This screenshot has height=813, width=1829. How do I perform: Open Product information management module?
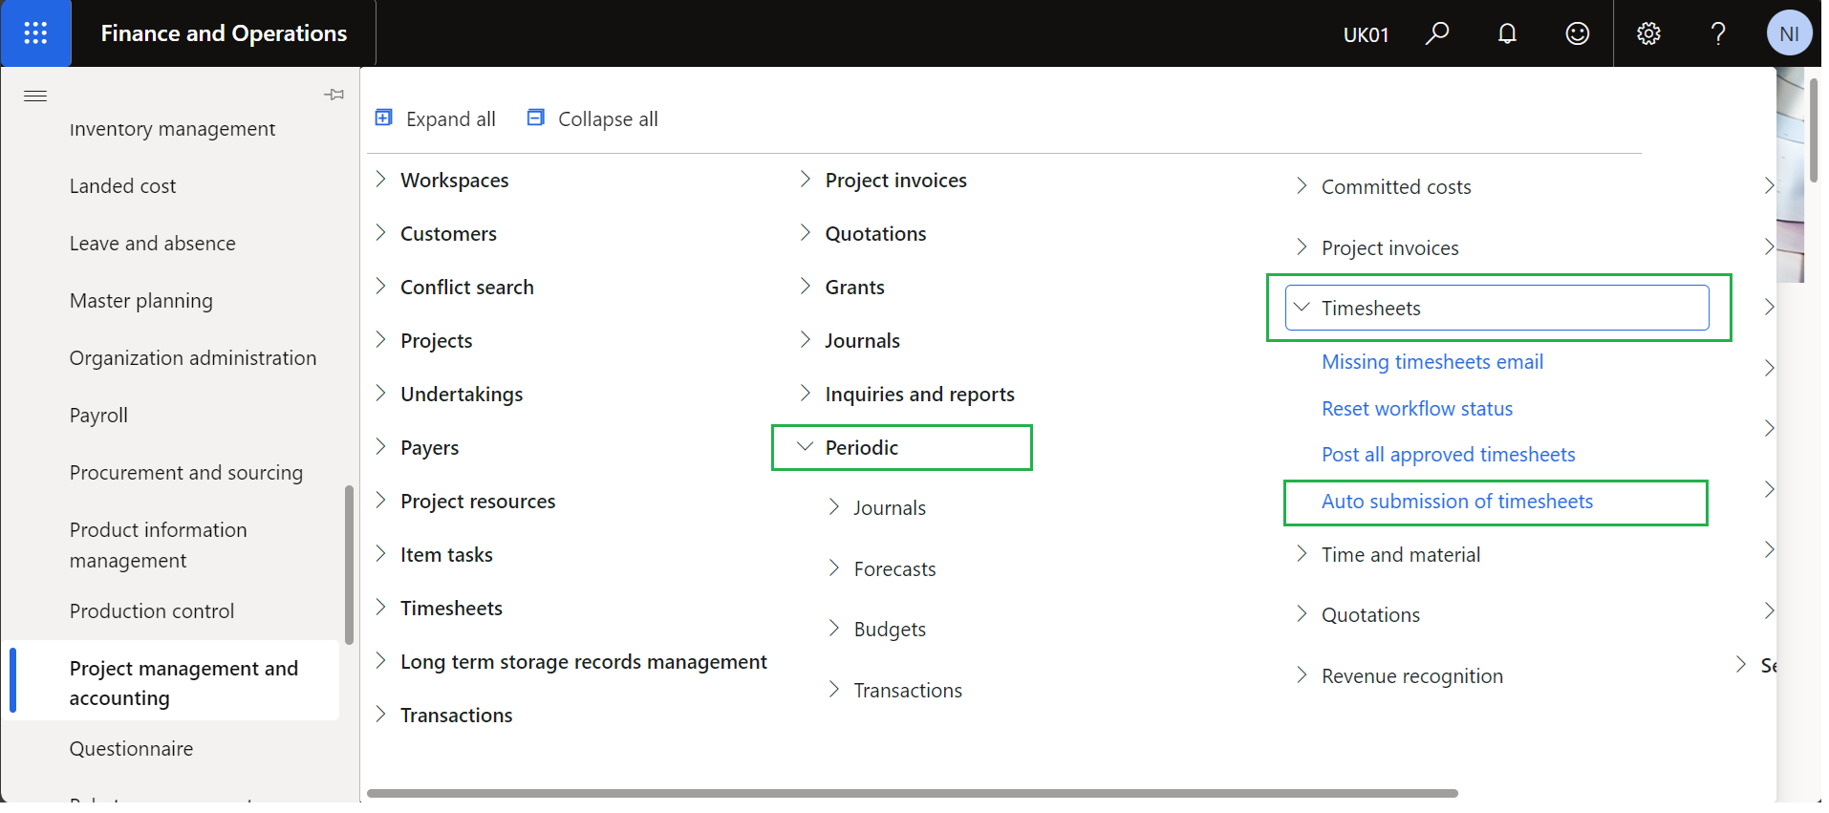[158, 546]
